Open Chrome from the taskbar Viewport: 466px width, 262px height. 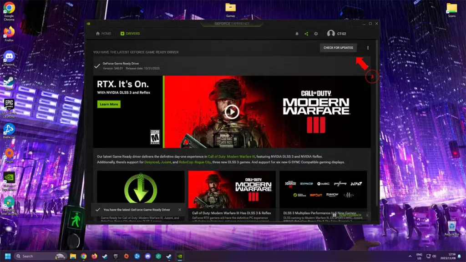(84, 256)
